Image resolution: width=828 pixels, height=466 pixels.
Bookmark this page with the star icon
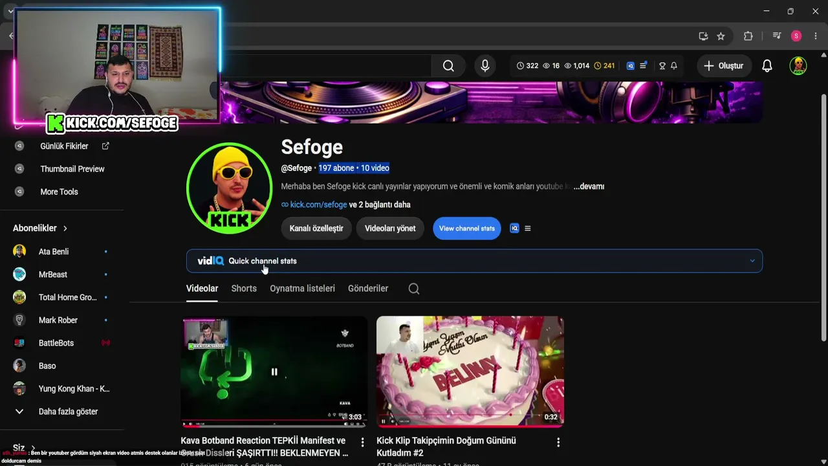721,36
